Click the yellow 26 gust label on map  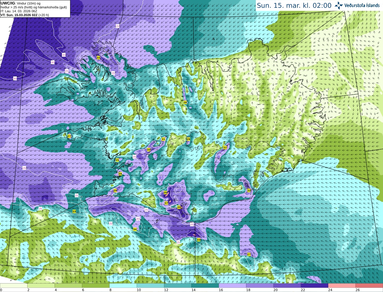tap(189, 139)
